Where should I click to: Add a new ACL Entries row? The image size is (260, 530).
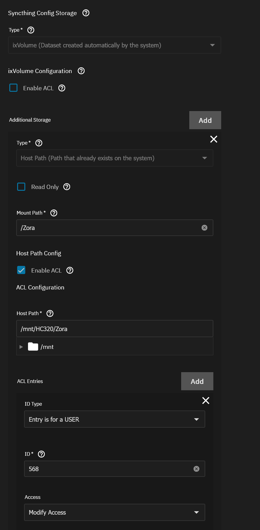[x=197, y=381]
